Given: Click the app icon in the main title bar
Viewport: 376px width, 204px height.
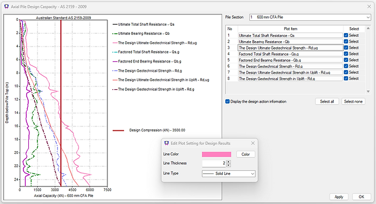Looking at the screenshot, I should [6, 6].
